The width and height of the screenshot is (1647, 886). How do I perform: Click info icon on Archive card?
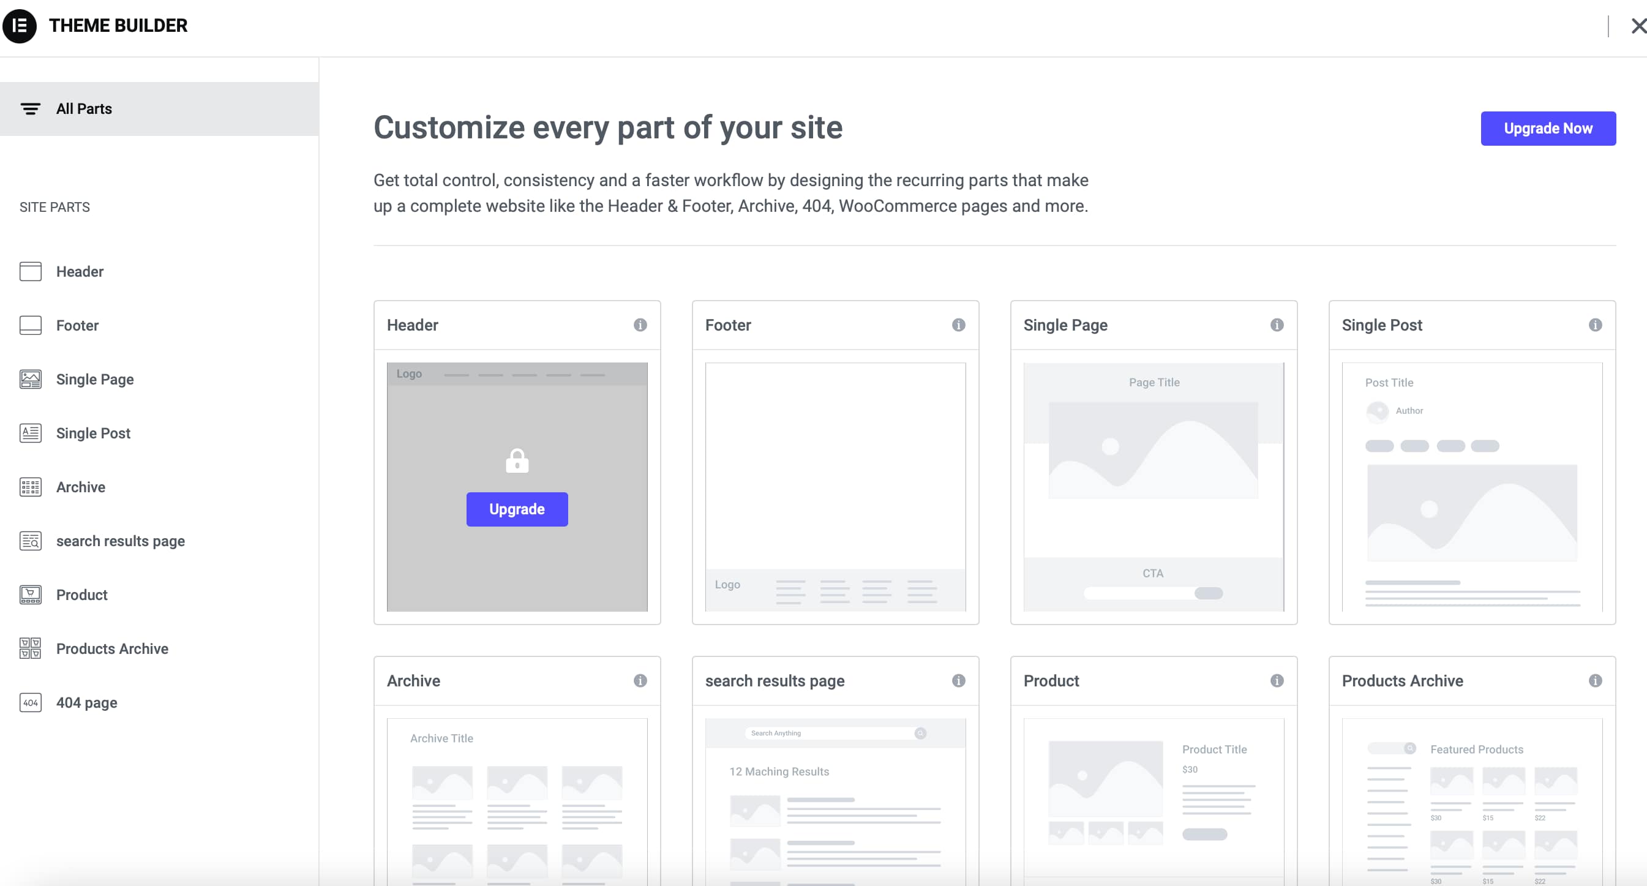(640, 680)
